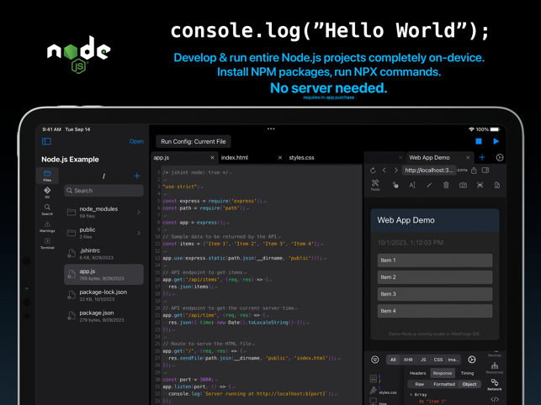The image size is (541, 405).
Task: Open the Files sidebar section
Action: click(x=47, y=176)
